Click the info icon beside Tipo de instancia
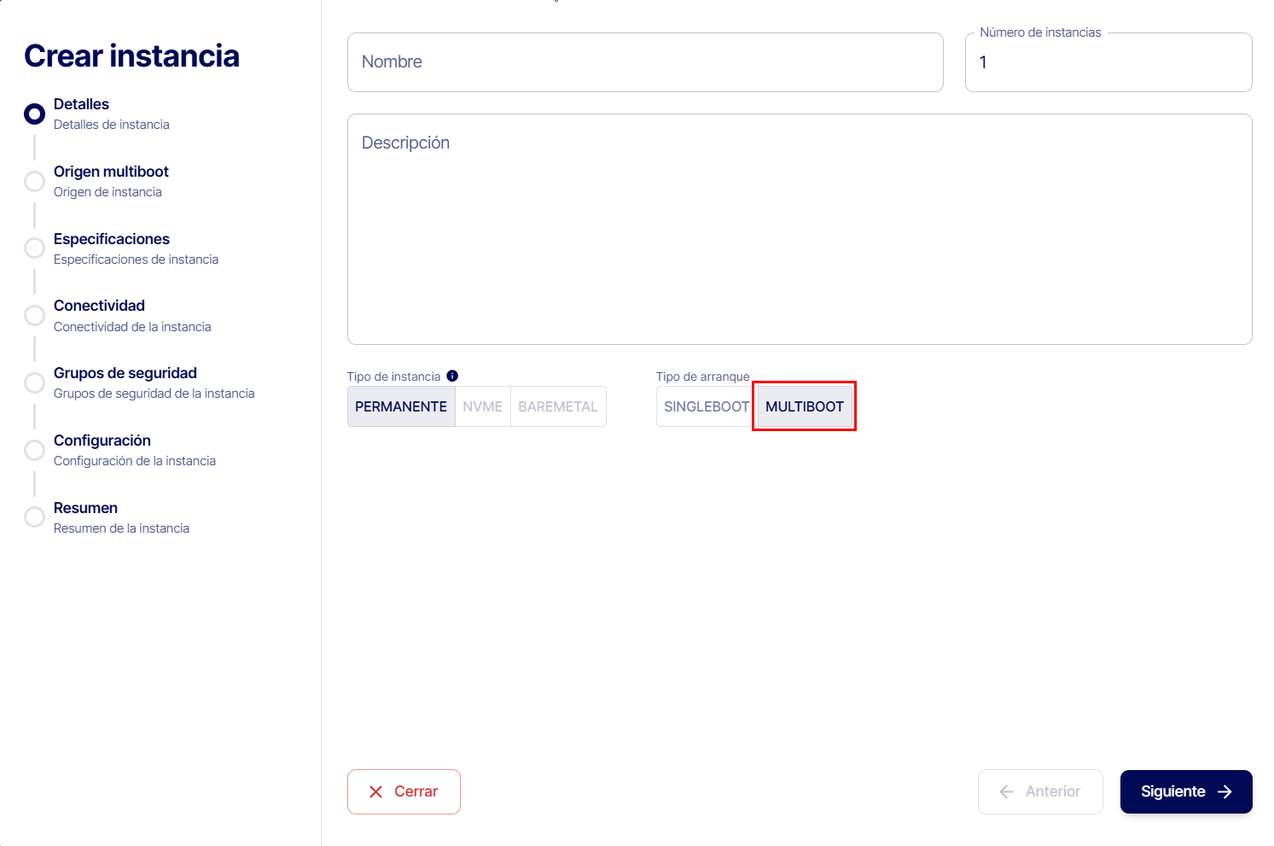Viewport: 1274px width, 846px height. [x=452, y=376]
